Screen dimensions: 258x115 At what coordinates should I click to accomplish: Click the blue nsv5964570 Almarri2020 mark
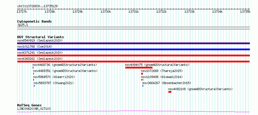tap(34, 80)
